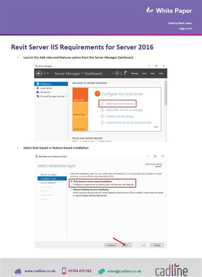Open the Help menu in Server Manager
Viewport: 202px width, 277px height.
[161, 73]
